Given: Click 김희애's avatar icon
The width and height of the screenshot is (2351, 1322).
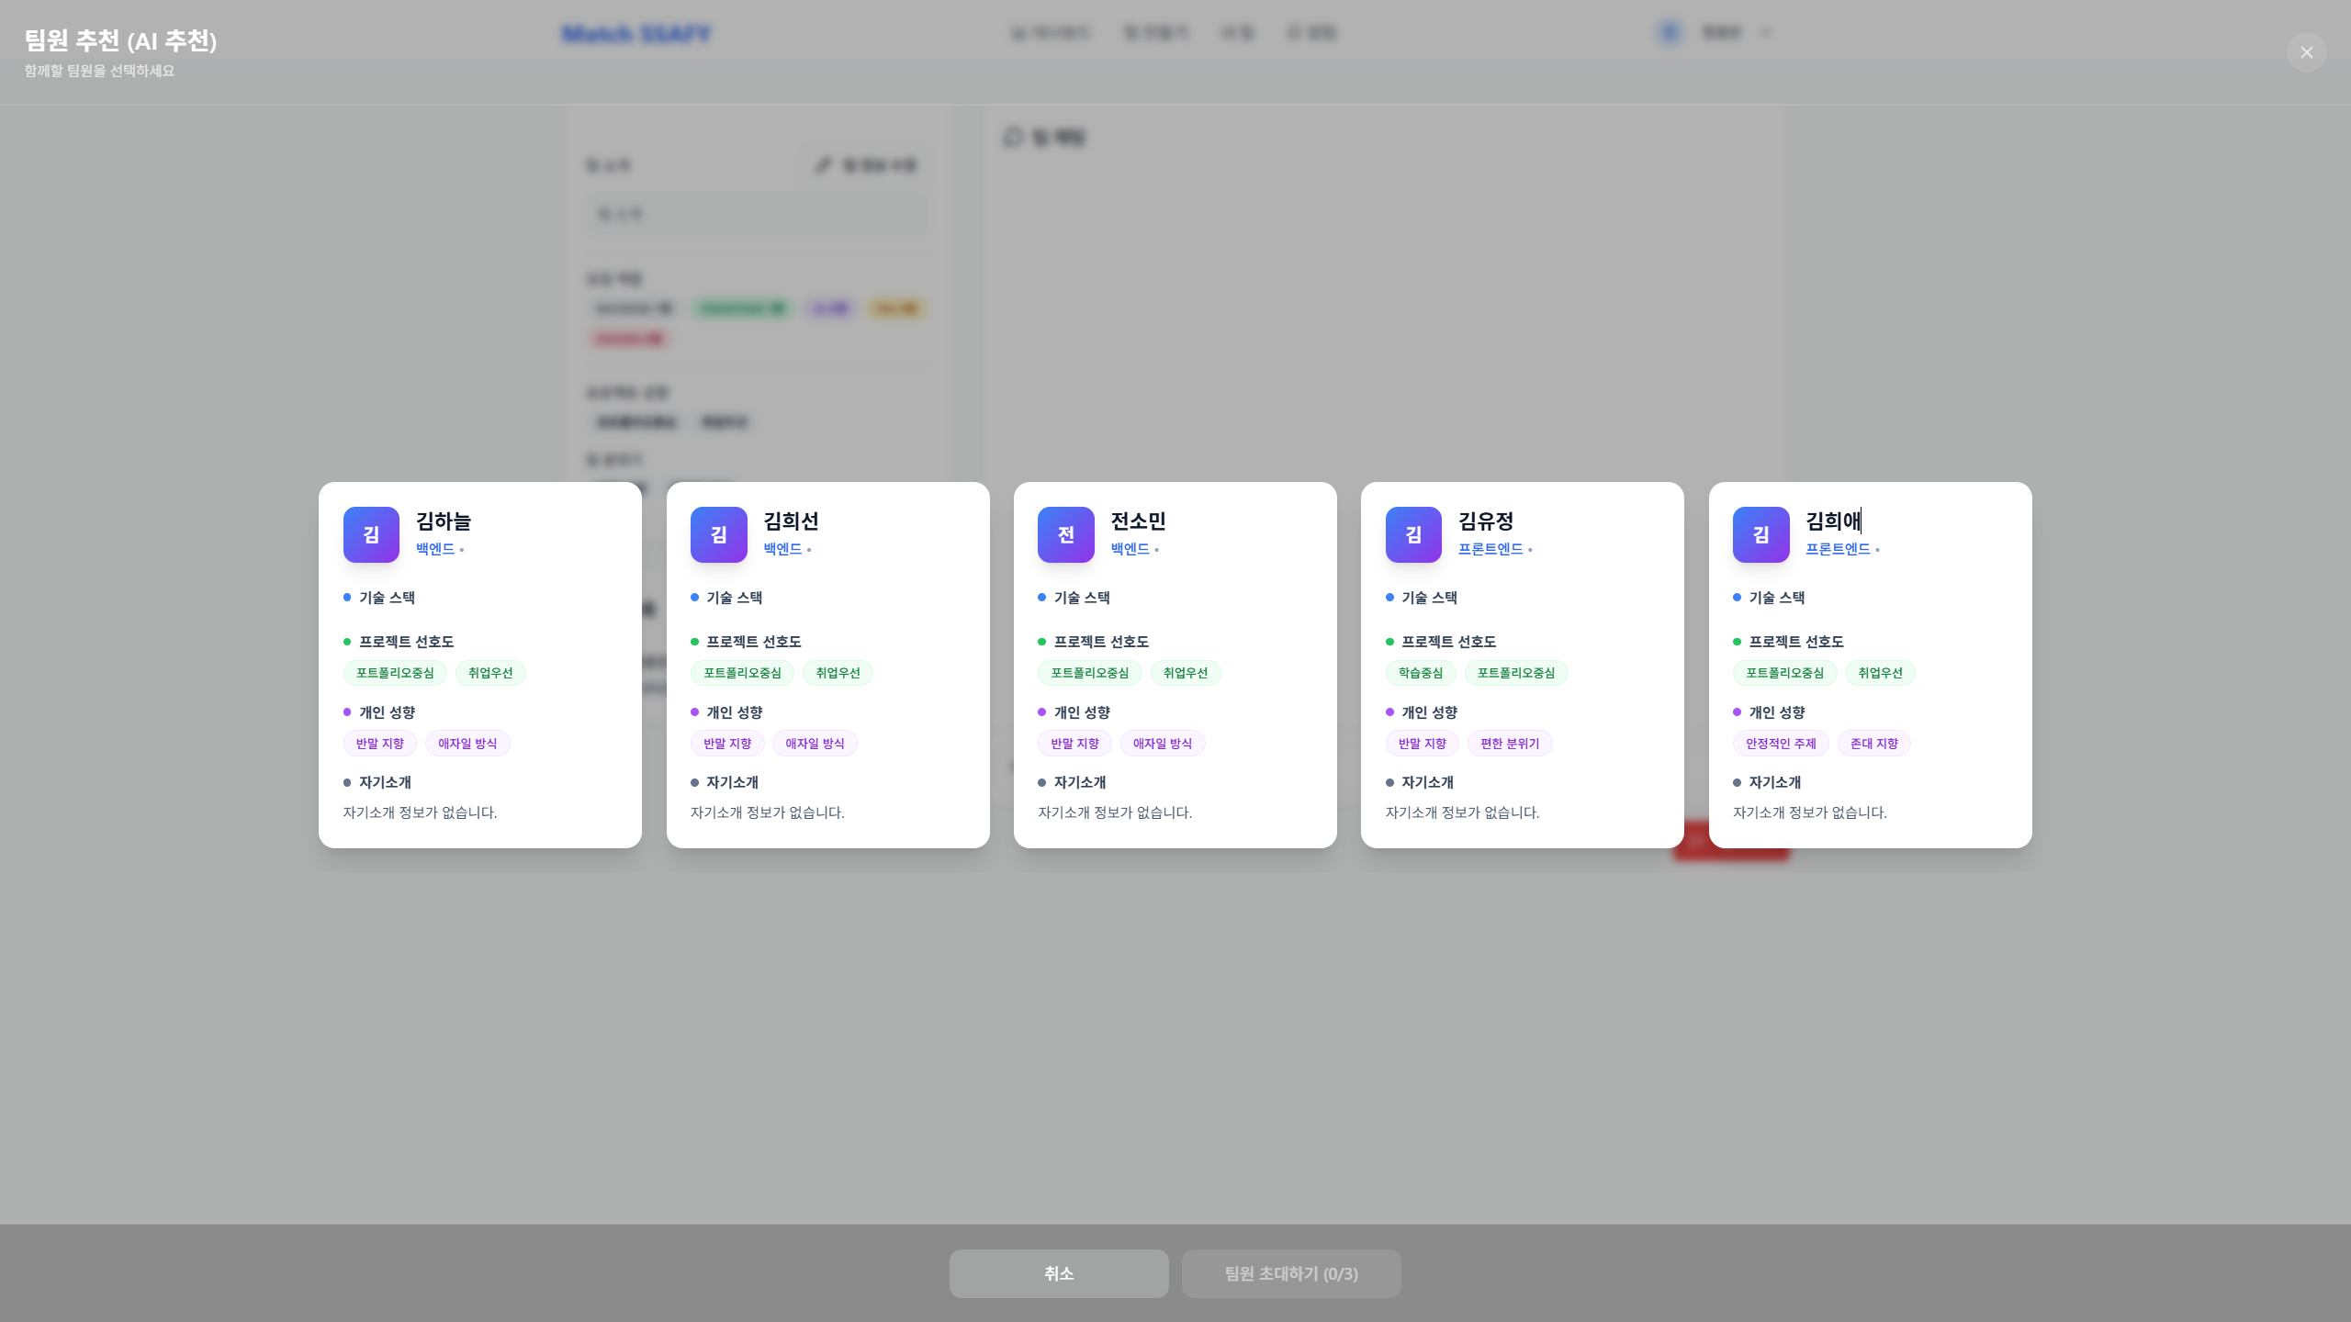Looking at the screenshot, I should click(x=1760, y=534).
